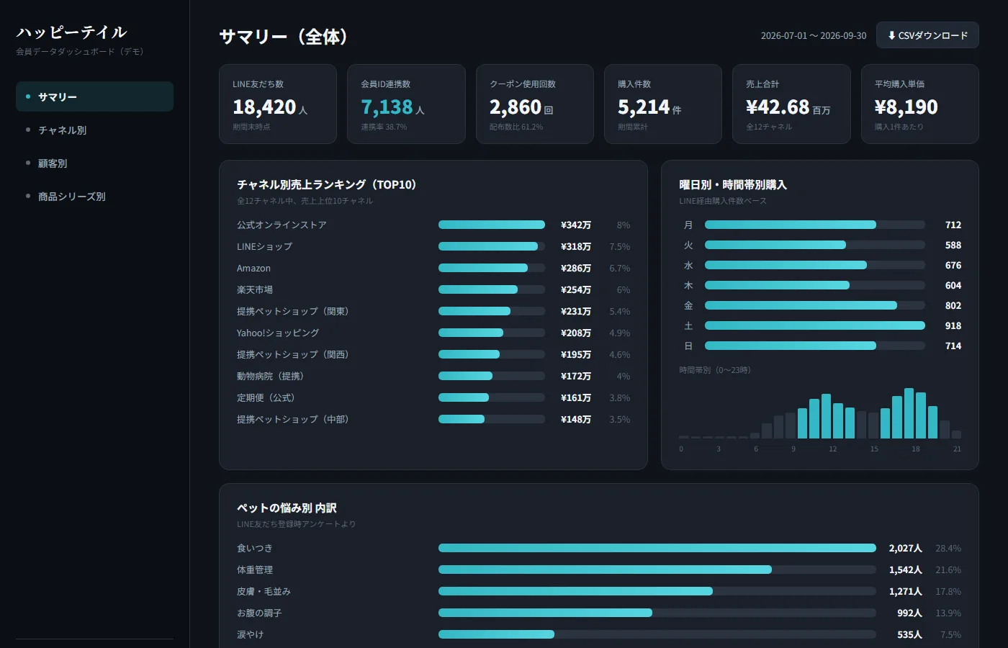This screenshot has height=648, width=1008.
Task: Click the 公式オンラインストア ranking row label
Action: (x=282, y=225)
